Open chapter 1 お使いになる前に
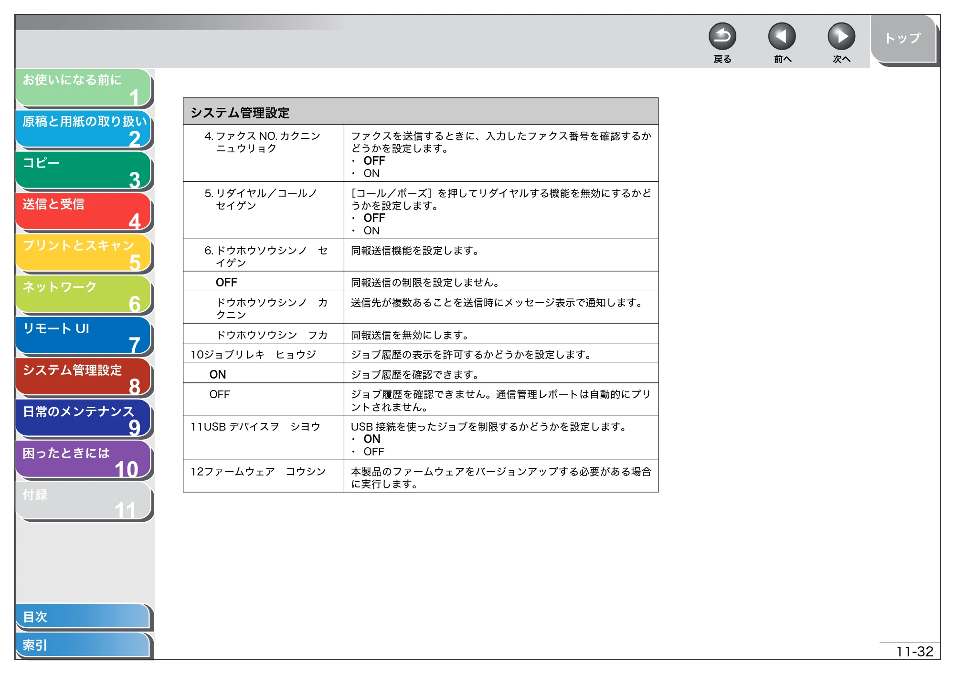The width and height of the screenshot is (955, 675). [x=84, y=87]
